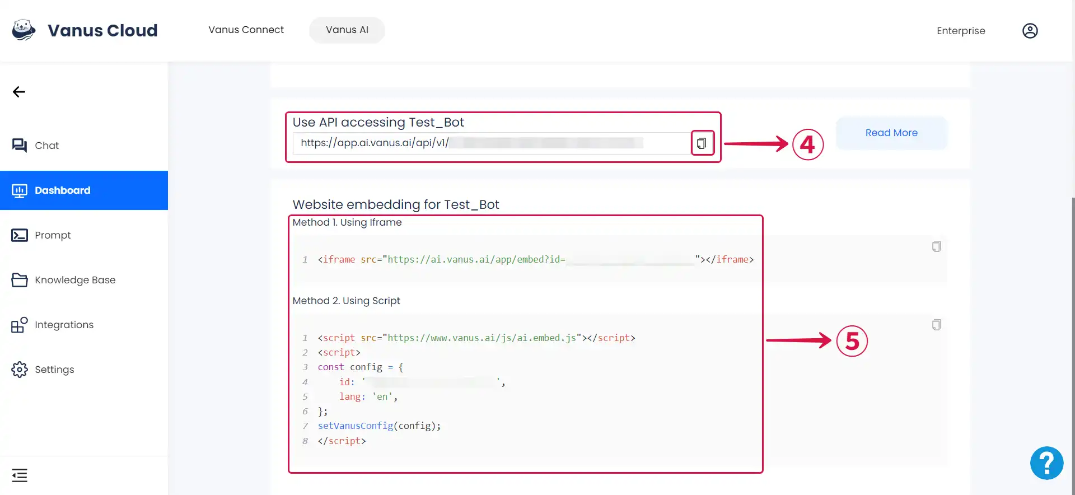
Task: Click the page vertical scrollbar
Action: 1073,346
